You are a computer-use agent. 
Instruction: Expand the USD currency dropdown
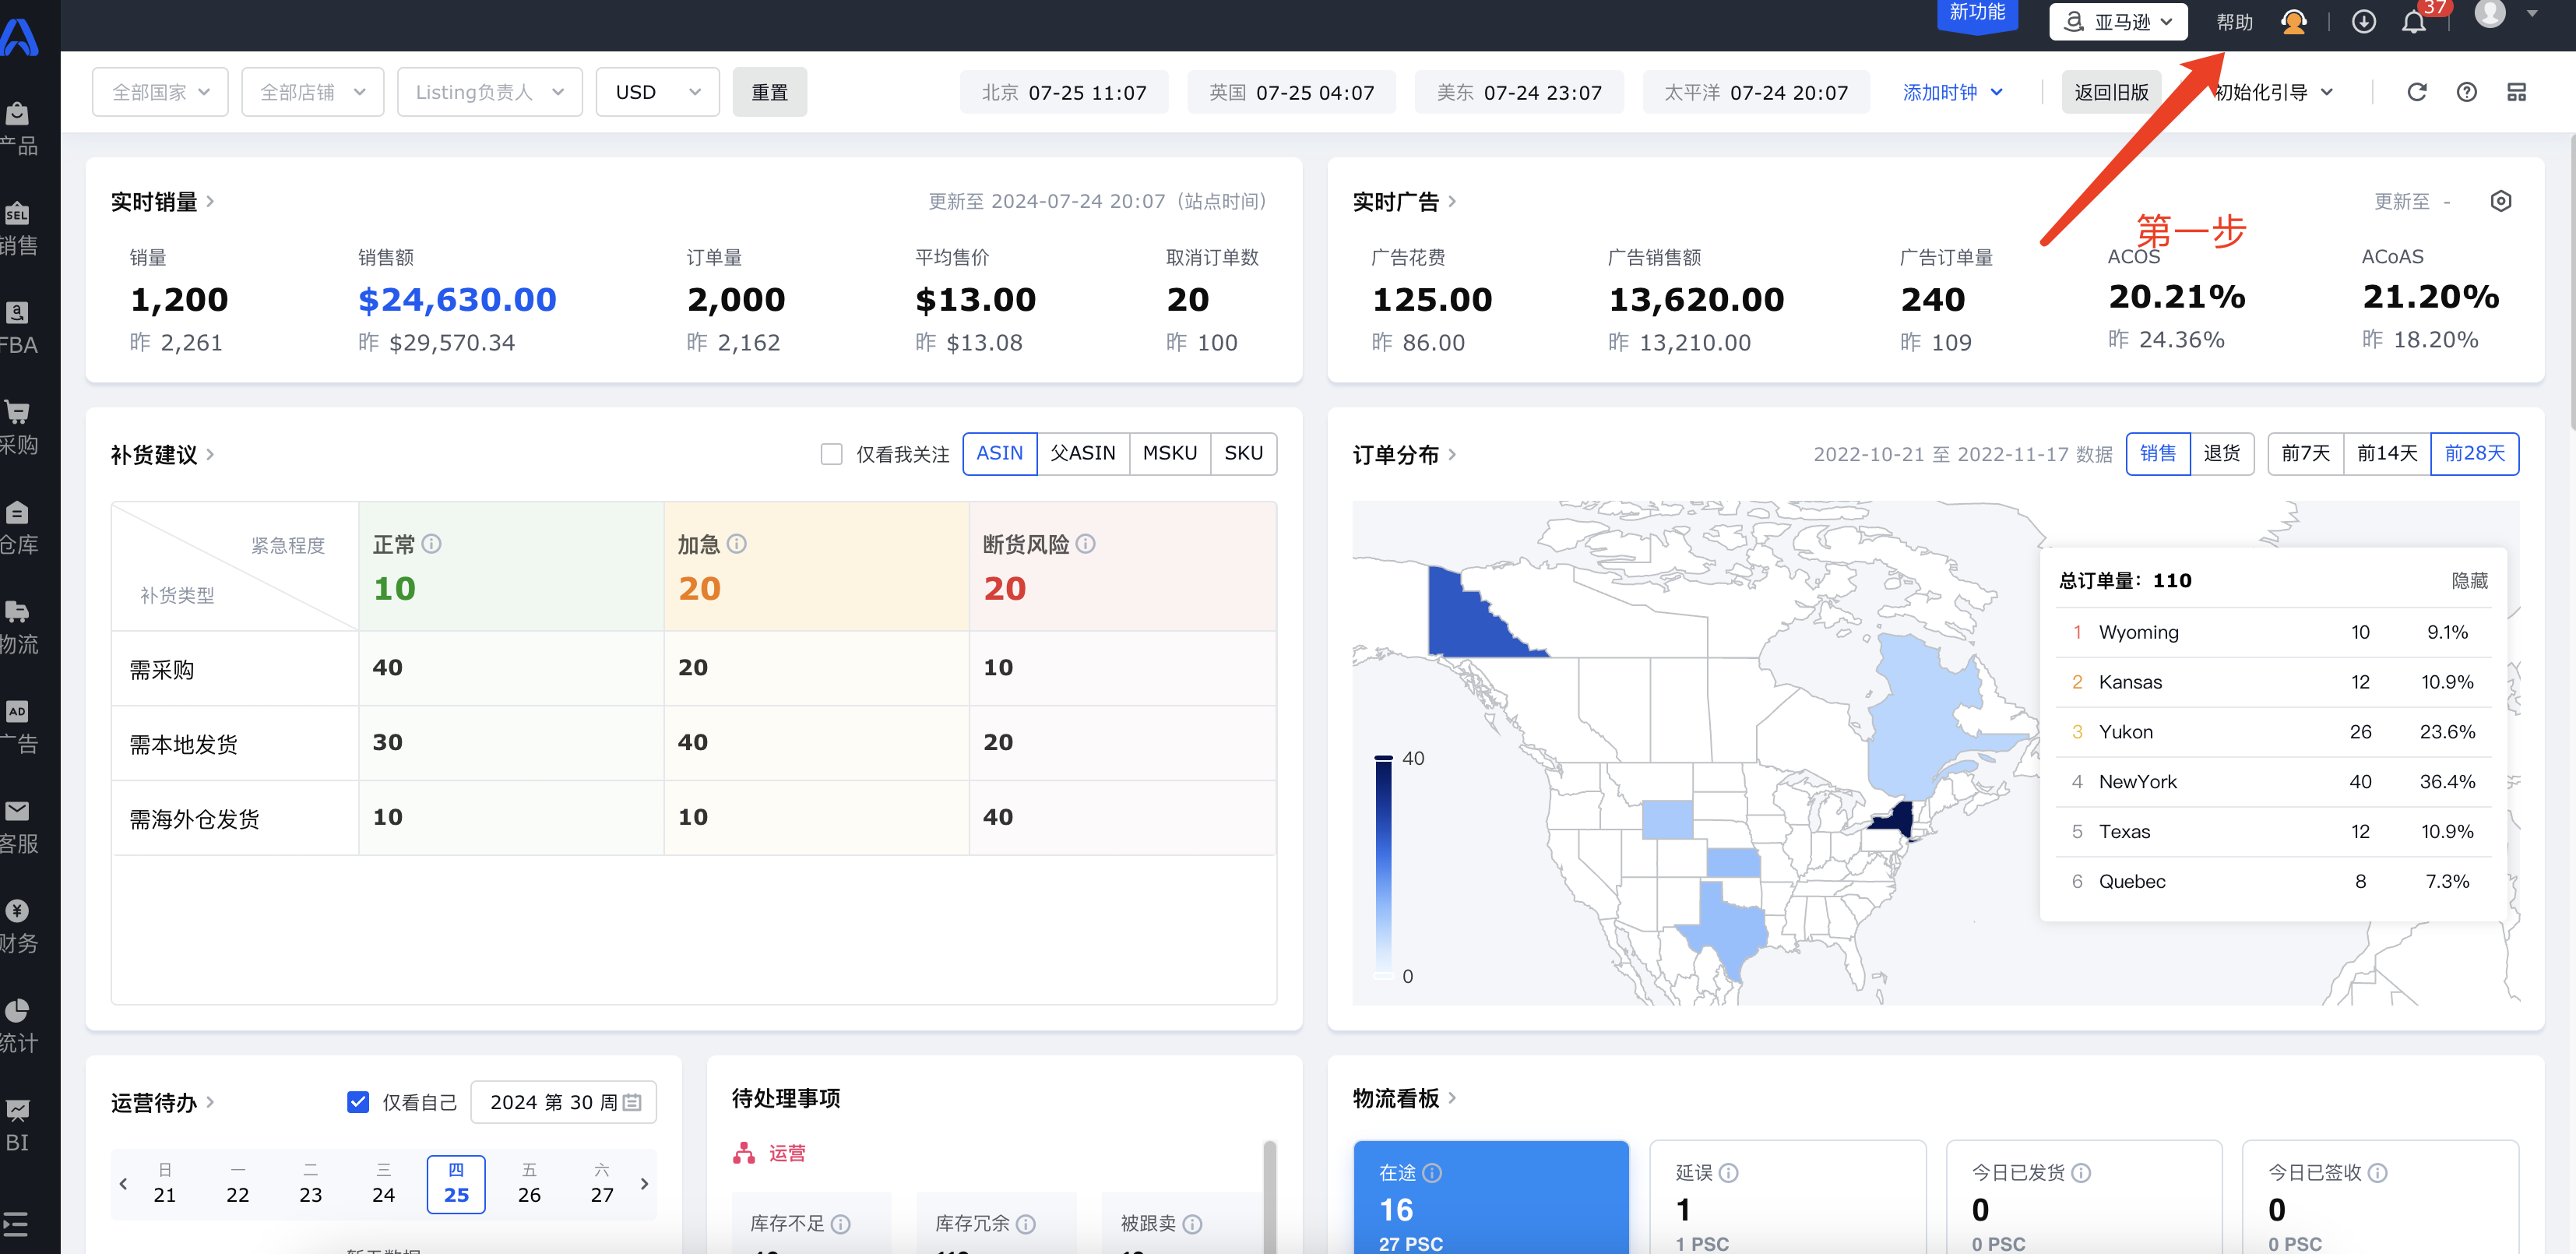[x=657, y=92]
